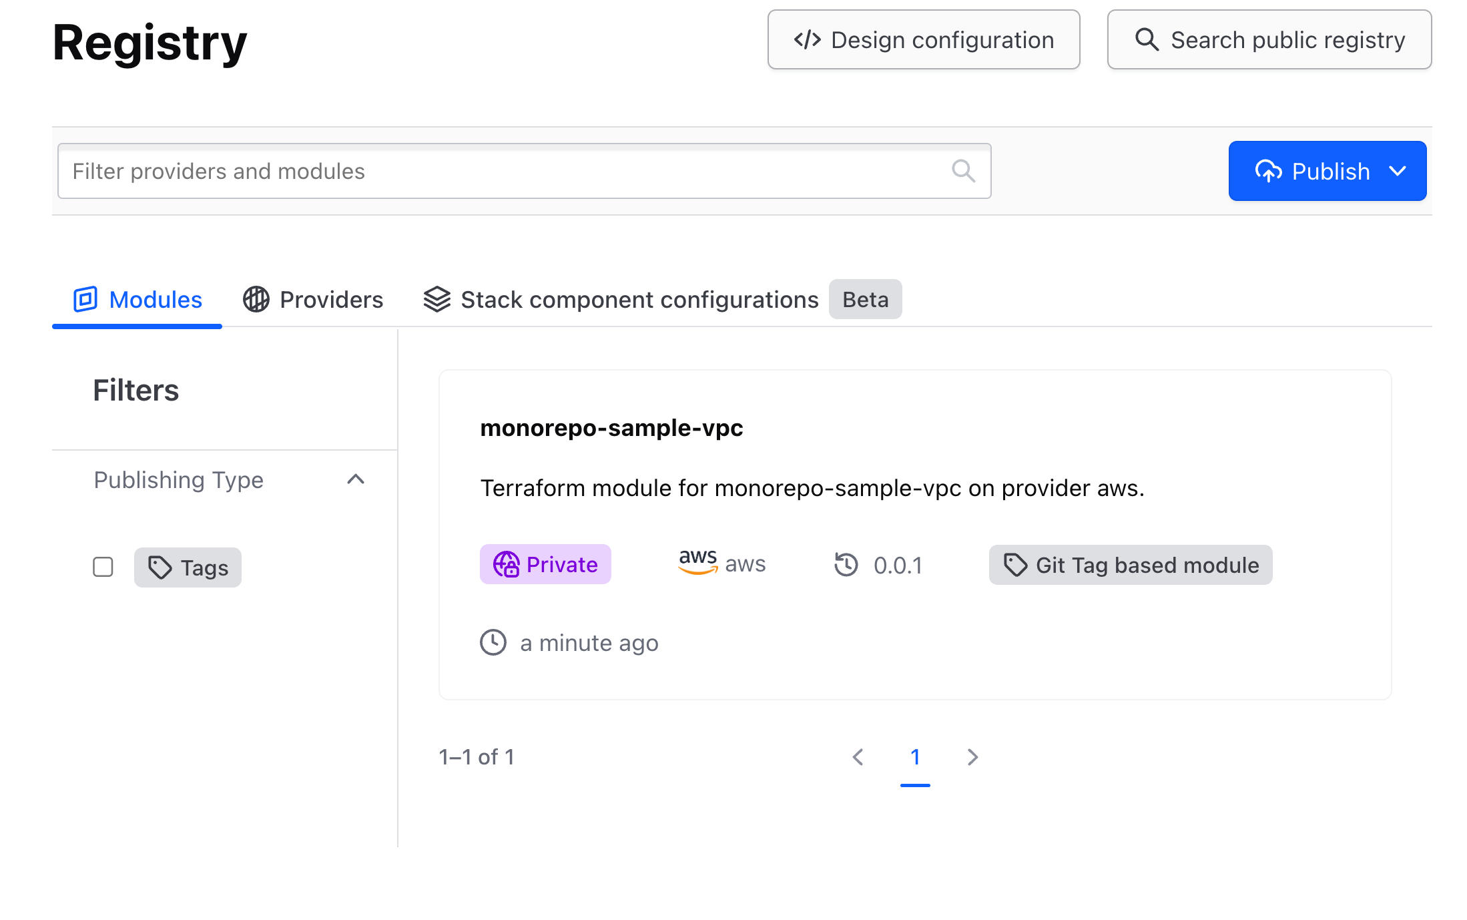The image size is (1467, 920).
Task: Click the aws provider logo on the module card
Action: (x=697, y=562)
